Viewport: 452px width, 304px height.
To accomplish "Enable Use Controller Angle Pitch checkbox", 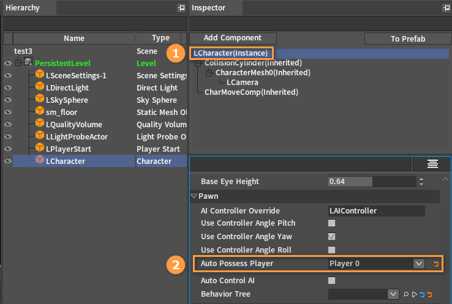I will point(332,223).
